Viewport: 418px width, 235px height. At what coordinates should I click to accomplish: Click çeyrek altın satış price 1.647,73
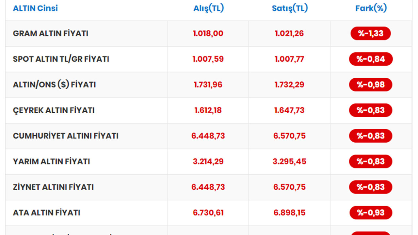point(289,110)
